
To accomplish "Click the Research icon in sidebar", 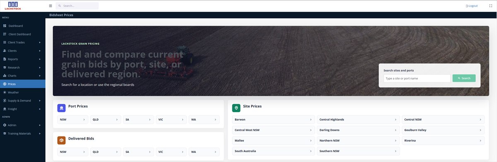I will pos(5,67).
